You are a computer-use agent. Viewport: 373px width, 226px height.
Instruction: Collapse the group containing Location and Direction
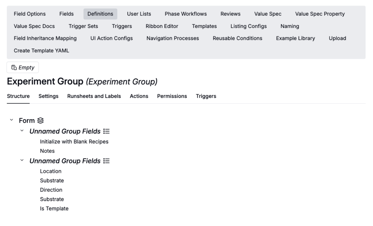click(22, 160)
